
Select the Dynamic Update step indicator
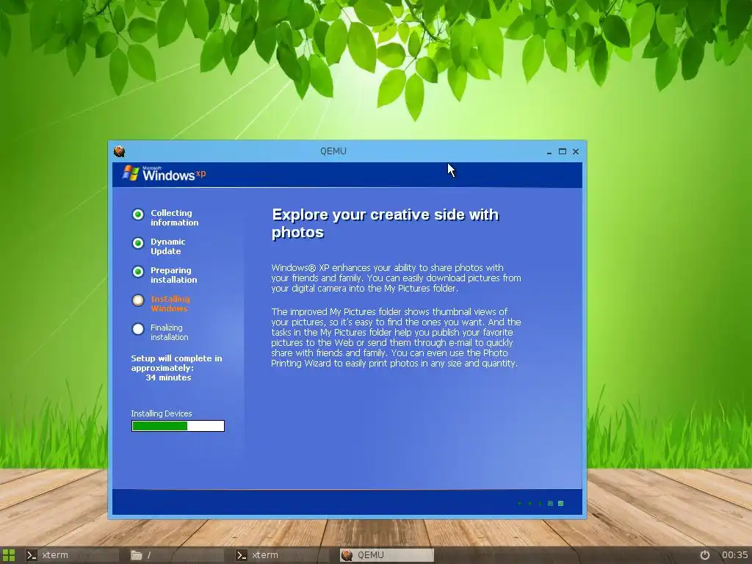point(138,243)
